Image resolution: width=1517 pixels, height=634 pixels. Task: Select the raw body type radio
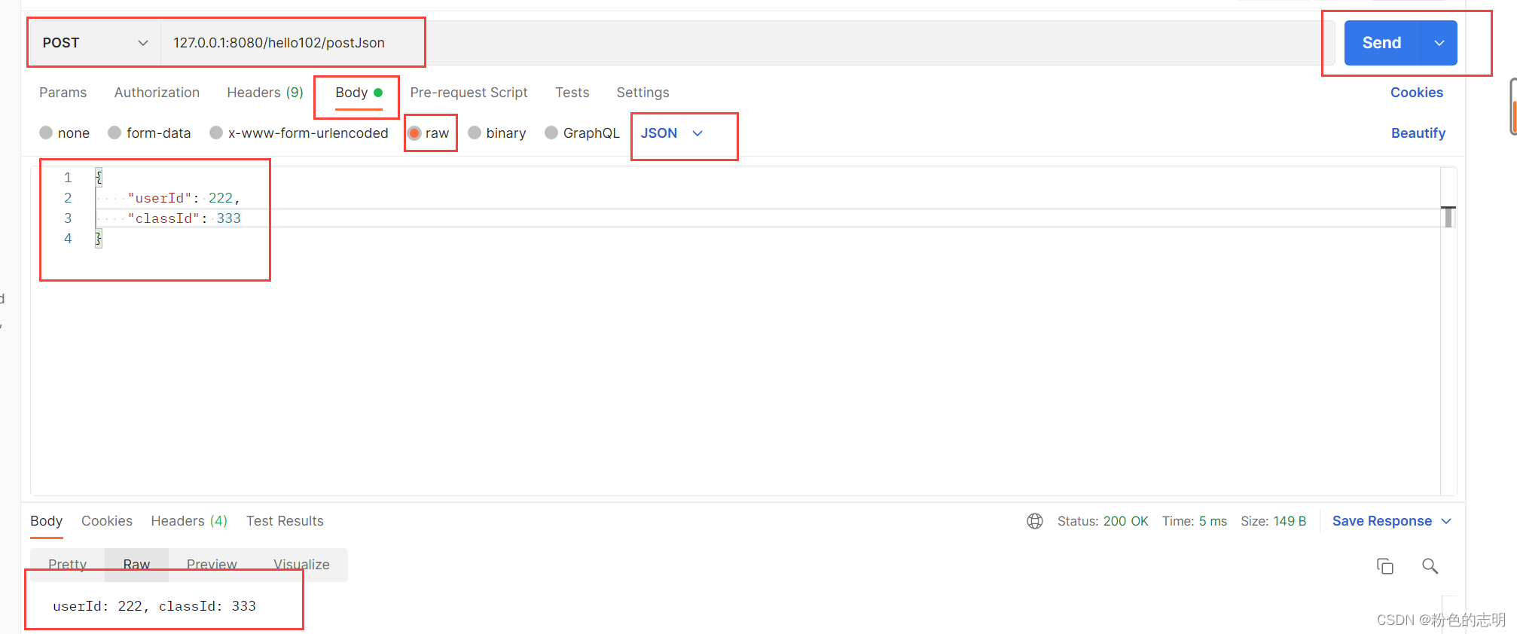pos(414,133)
